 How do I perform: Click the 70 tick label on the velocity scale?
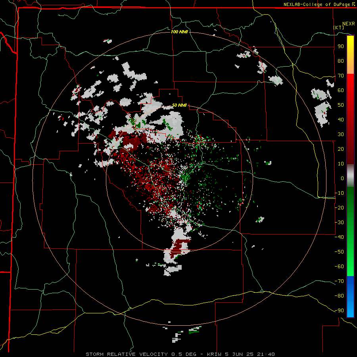(341, 76)
